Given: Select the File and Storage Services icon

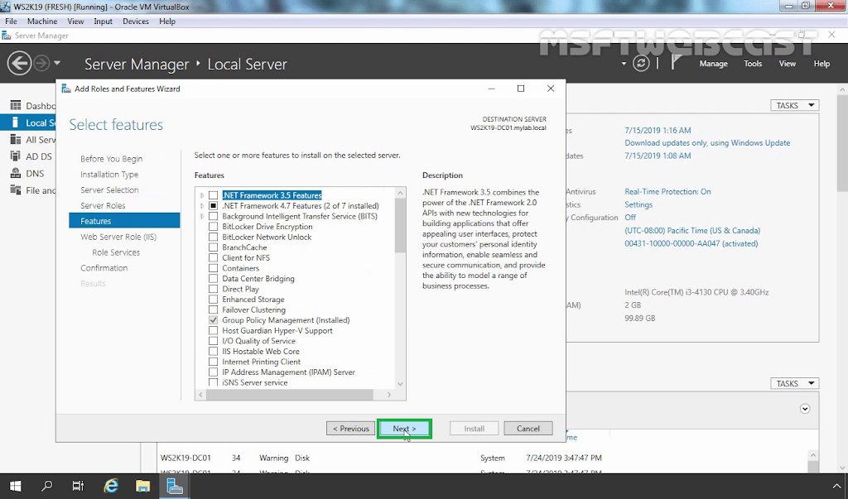Looking at the screenshot, I should [16, 190].
